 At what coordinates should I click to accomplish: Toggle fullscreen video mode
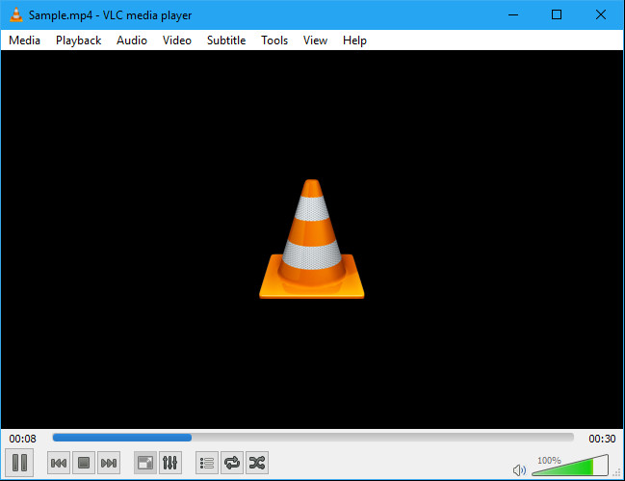145,463
